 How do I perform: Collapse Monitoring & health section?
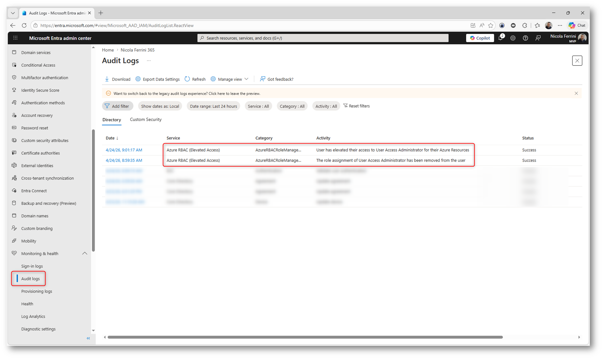point(85,253)
